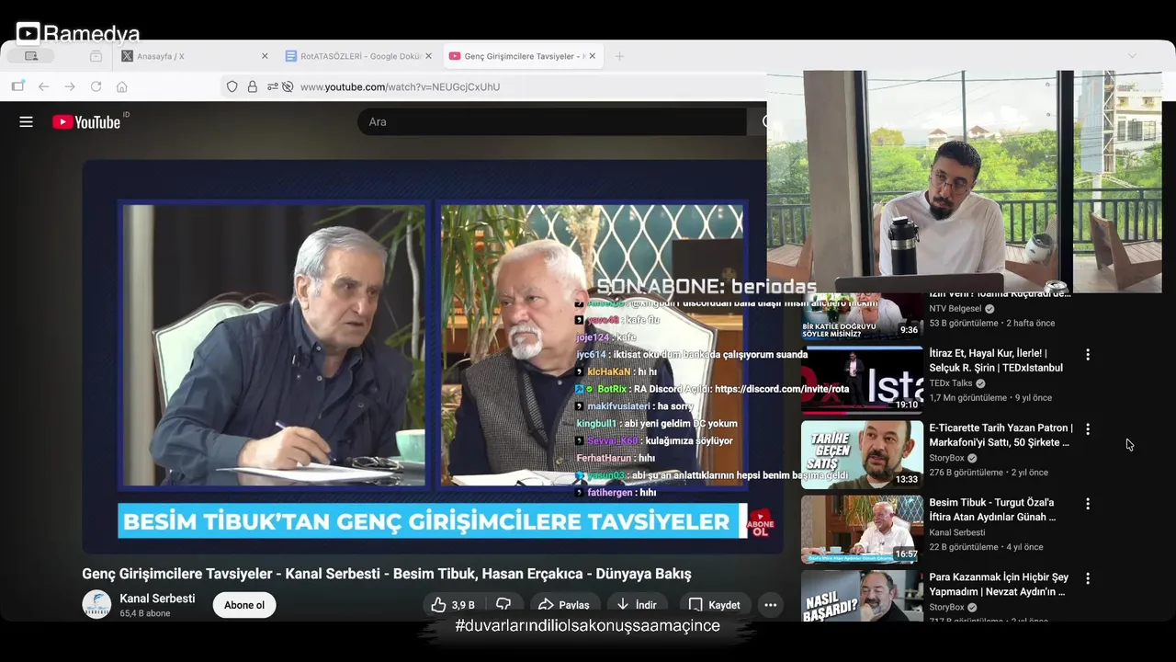
Task: Open the Besim Tibuk - Turgut Özal'a title
Action: [x=992, y=510]
